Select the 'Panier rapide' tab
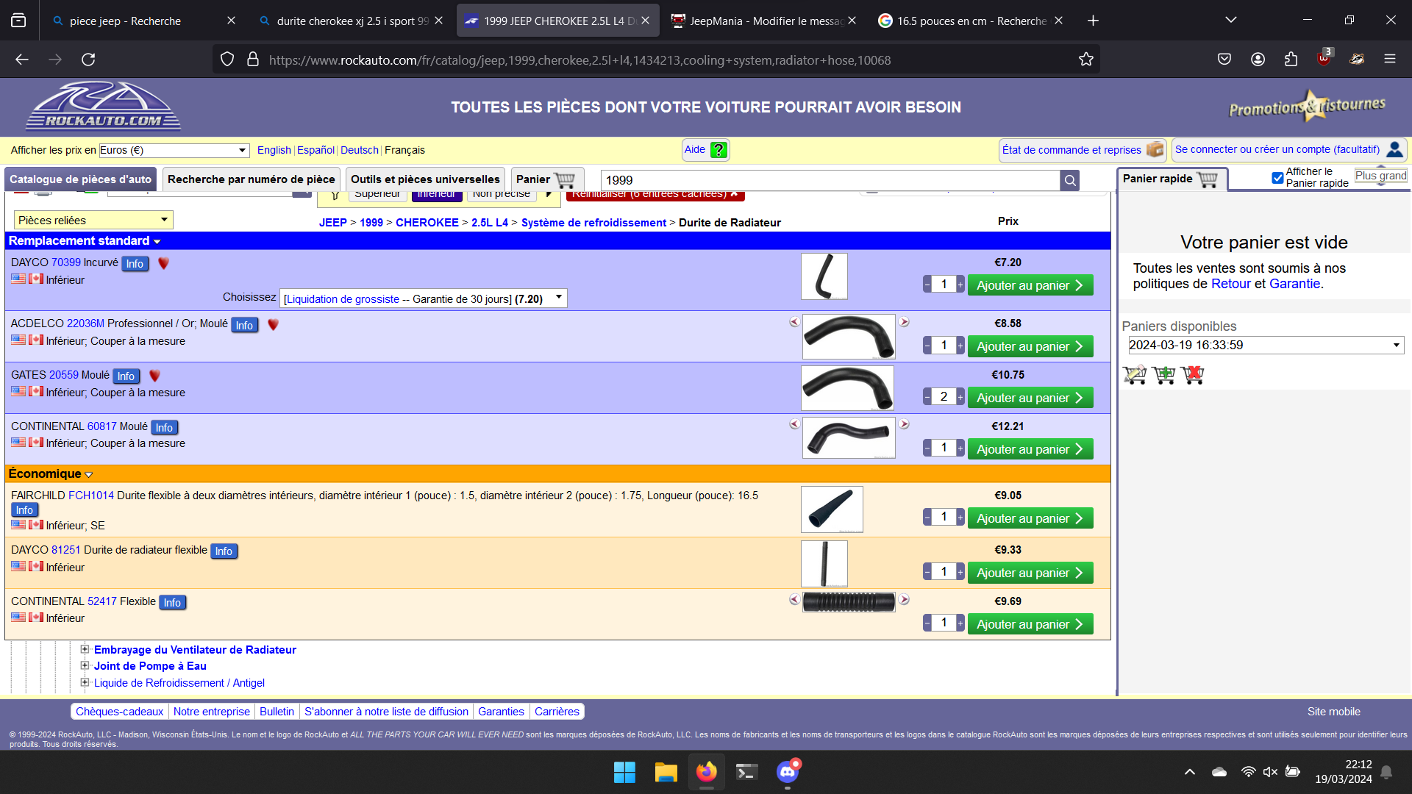Screen dimensions: 1412x794 coord(1172,179)
